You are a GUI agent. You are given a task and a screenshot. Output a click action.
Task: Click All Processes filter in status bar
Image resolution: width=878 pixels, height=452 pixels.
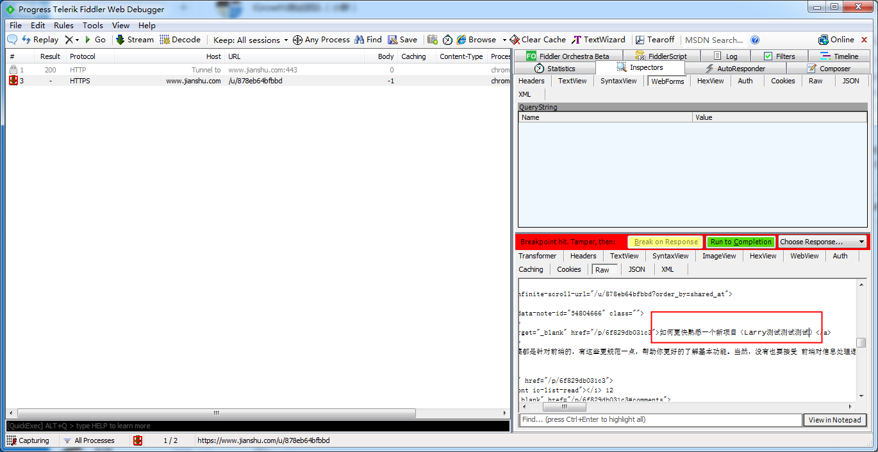(88, 440)
